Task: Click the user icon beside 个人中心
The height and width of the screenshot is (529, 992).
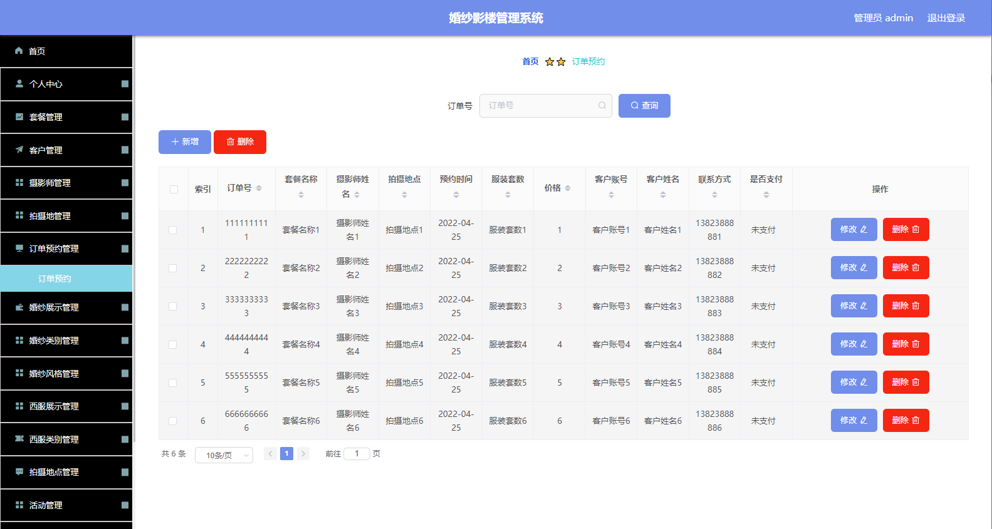Action: tap(19, 83)
